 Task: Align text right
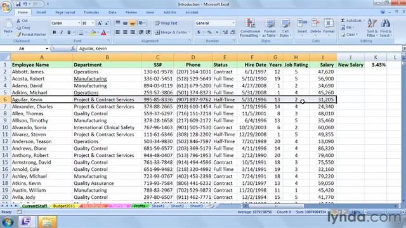(133, 32)
